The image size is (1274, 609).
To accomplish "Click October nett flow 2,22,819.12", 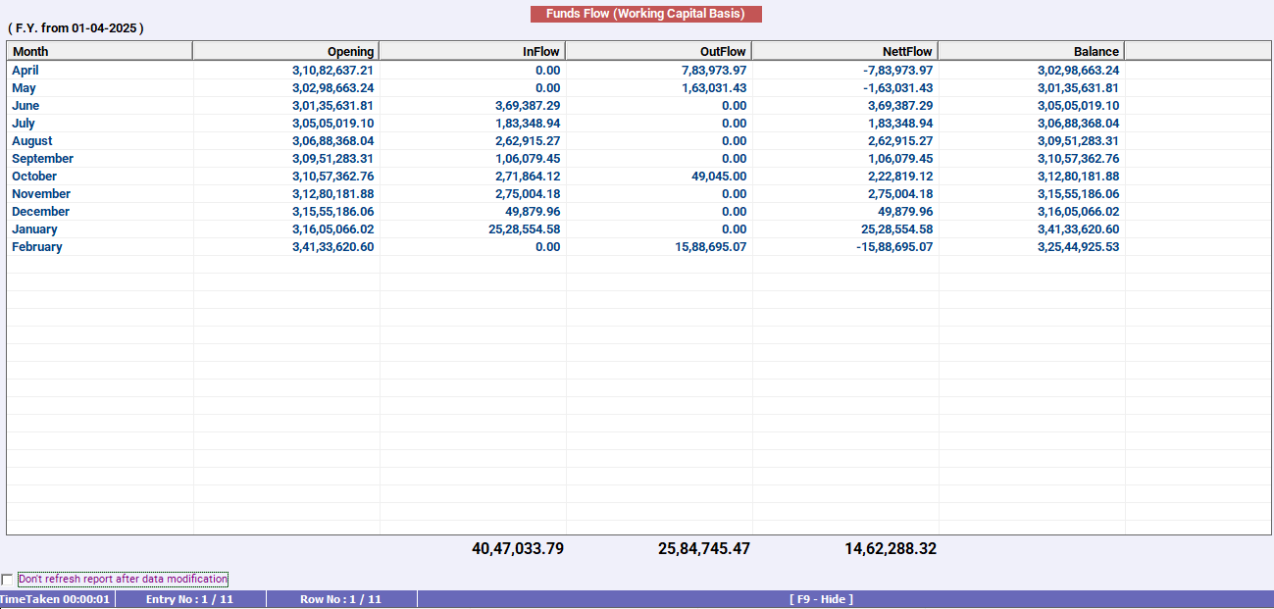I will click(900, 177).
